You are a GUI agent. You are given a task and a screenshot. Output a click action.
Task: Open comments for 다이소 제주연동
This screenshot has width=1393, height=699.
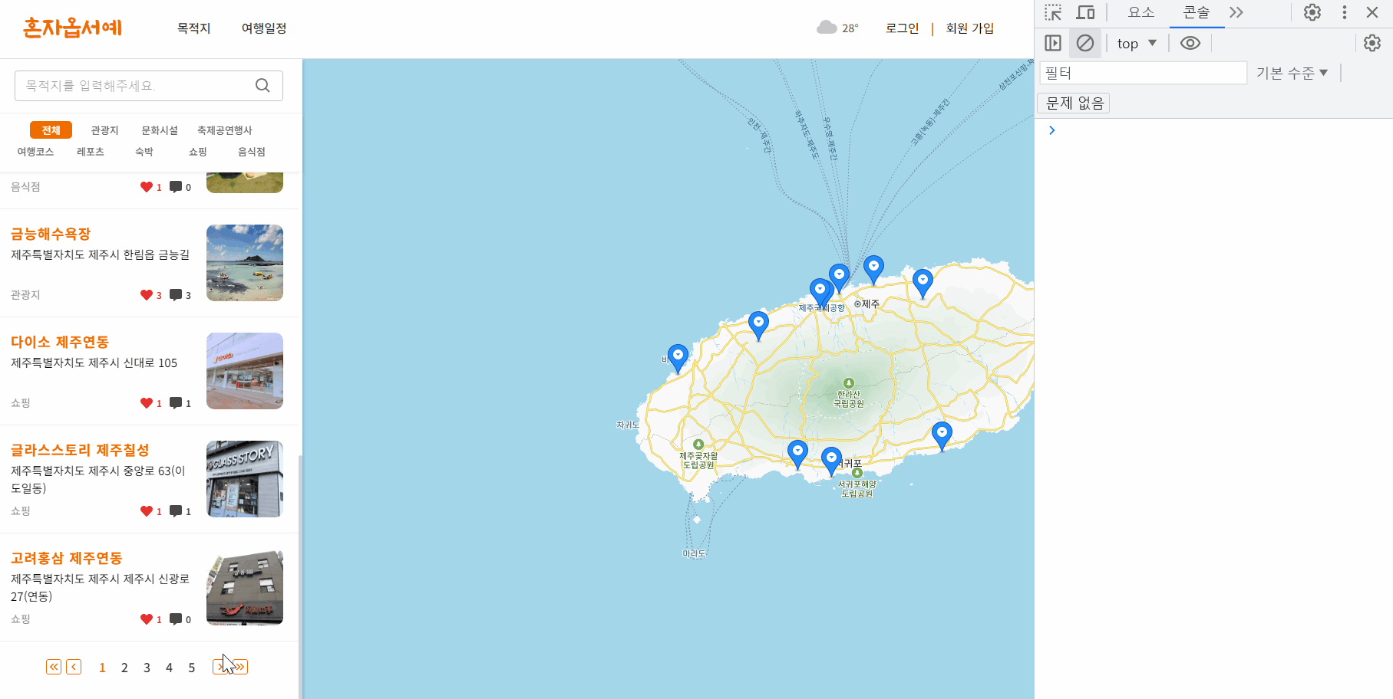point(176,403)
